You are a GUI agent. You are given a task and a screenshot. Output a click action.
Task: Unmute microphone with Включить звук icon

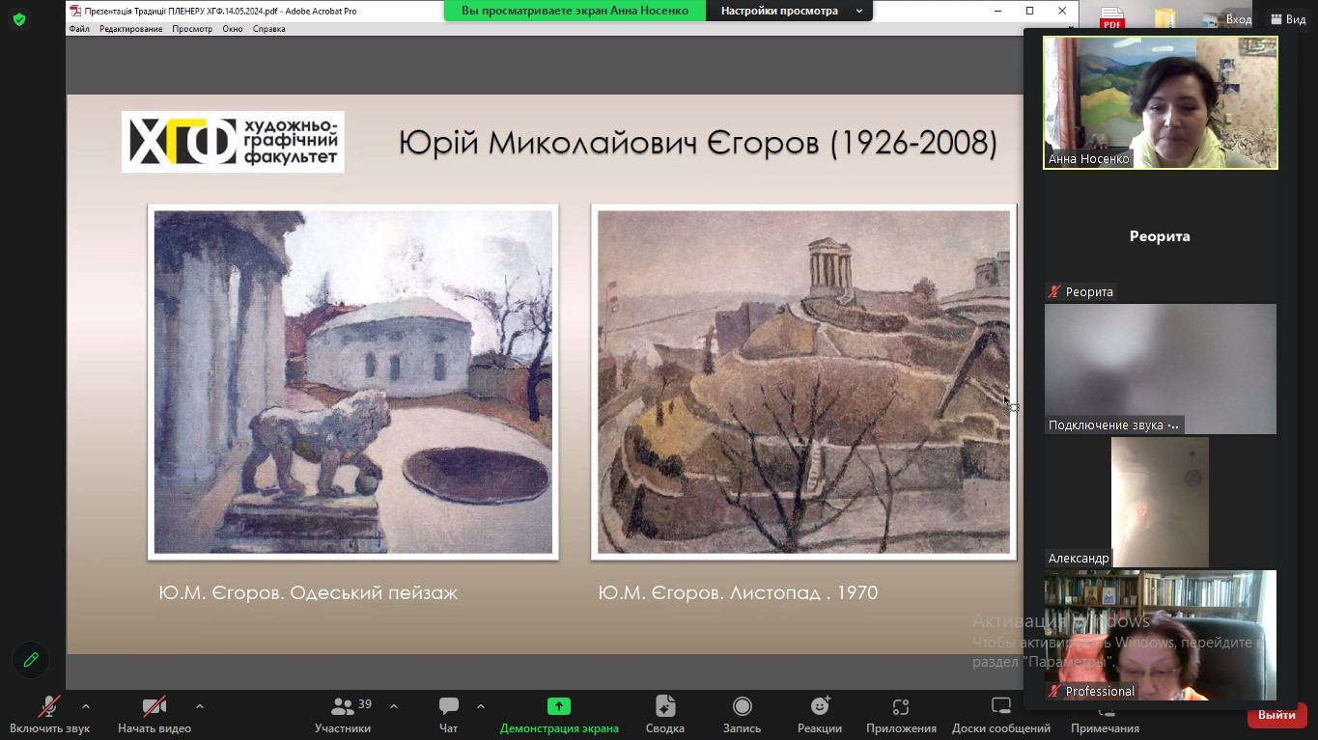(x=49, y=707)
